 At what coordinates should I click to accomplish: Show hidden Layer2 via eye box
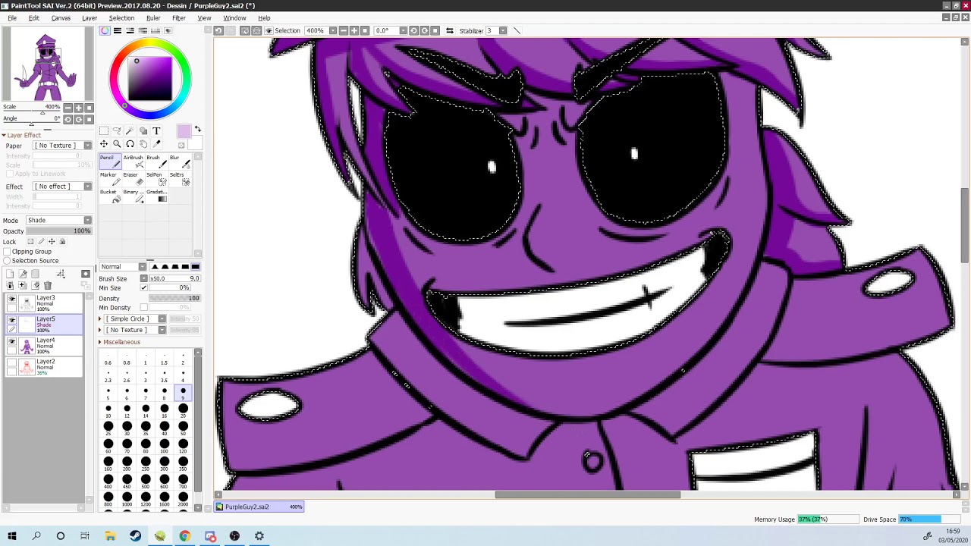11,363
